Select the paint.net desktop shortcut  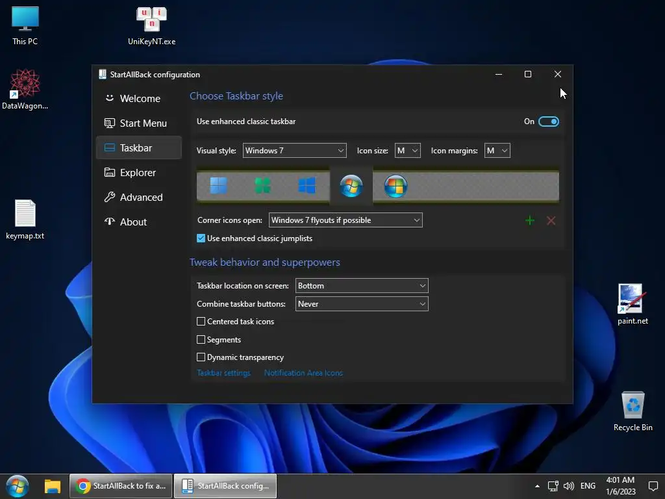pos(633,304)
